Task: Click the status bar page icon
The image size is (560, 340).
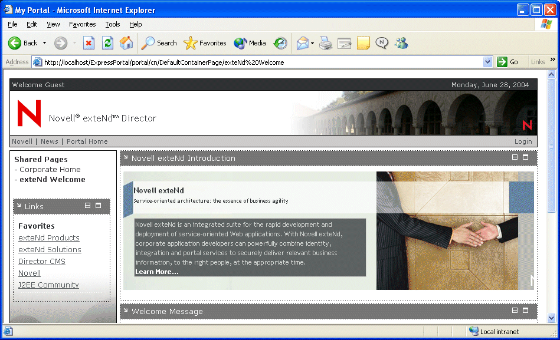Action: pyautogui.click(x=8, y=331)
